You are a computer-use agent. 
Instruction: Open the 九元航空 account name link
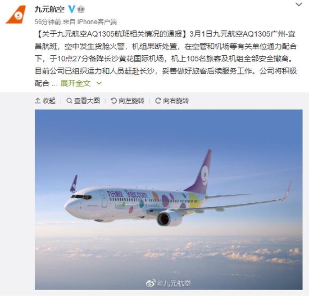[49, 9]
